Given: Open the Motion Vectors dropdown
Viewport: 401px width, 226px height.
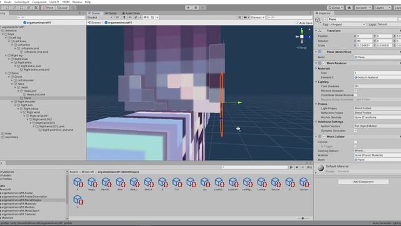Looking at the screenshot, I should tap(377, 126).
